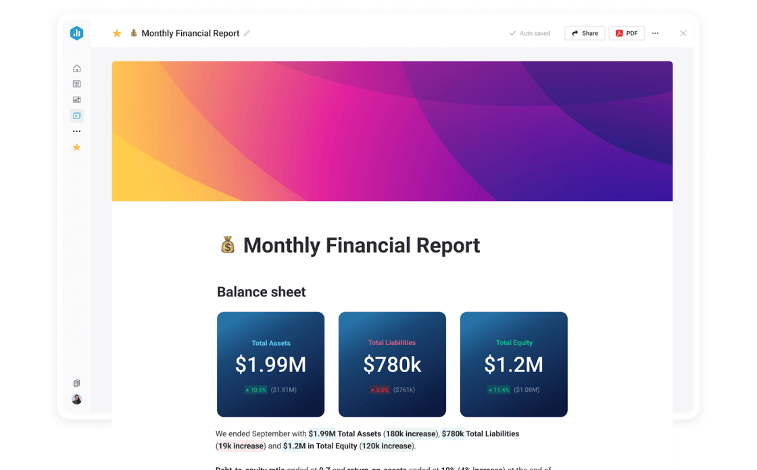Click the large Monthly Financial Report heading
The image size is (757, 470).
(x=362, y=245)
